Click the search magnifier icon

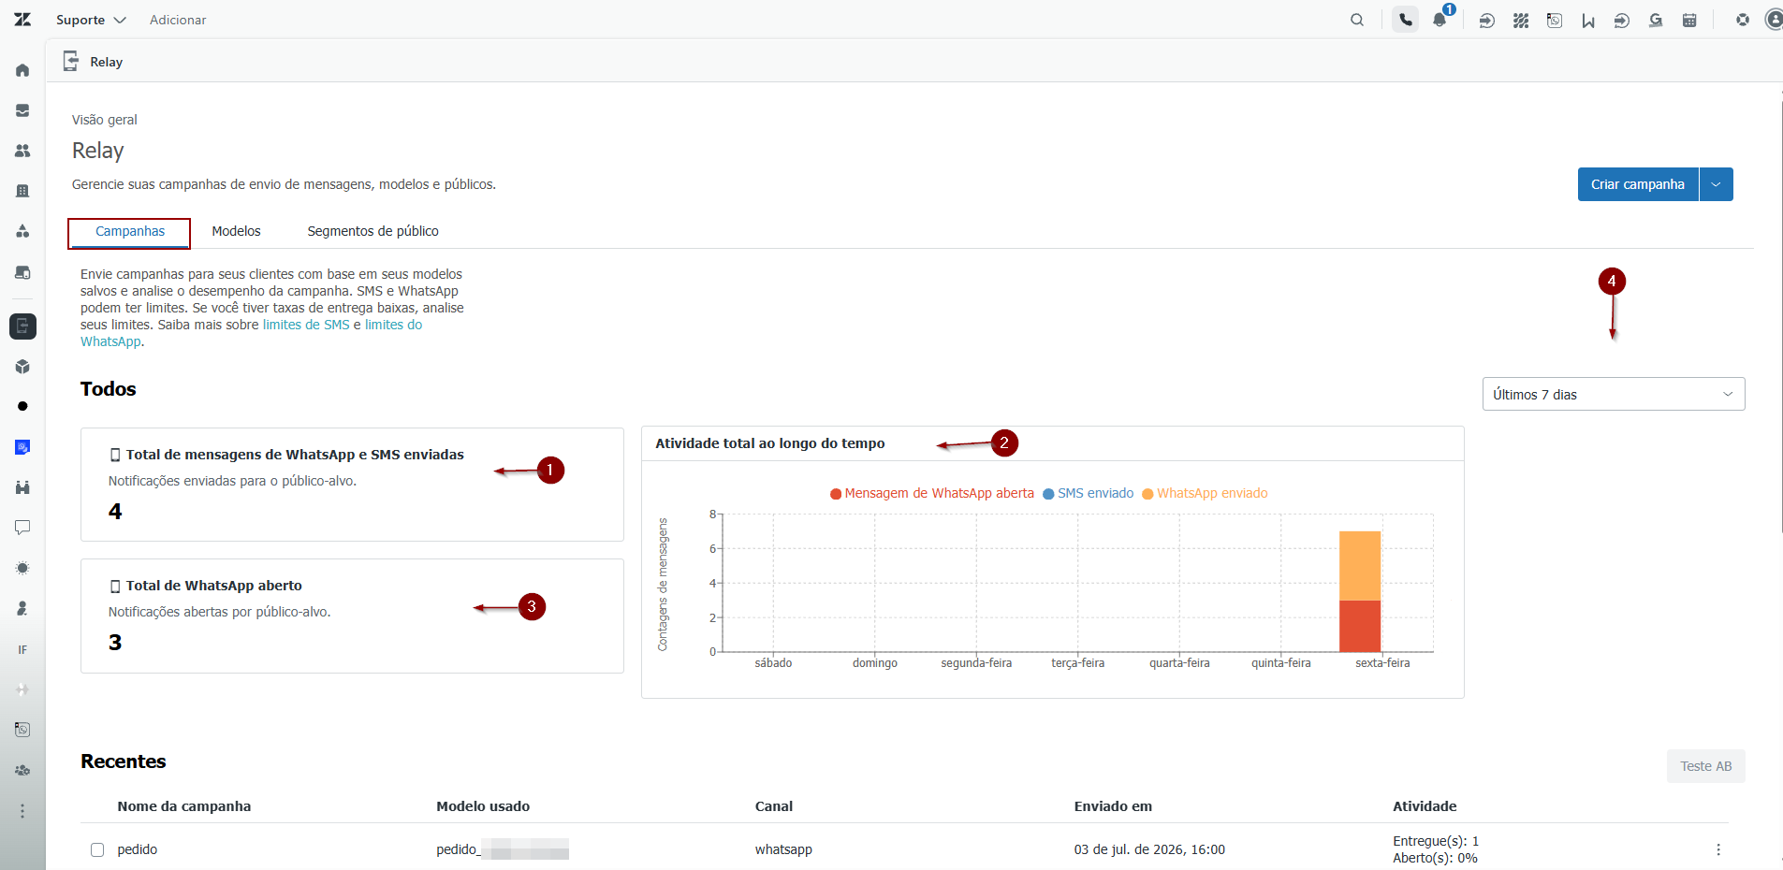click(x=1357, y=20)
